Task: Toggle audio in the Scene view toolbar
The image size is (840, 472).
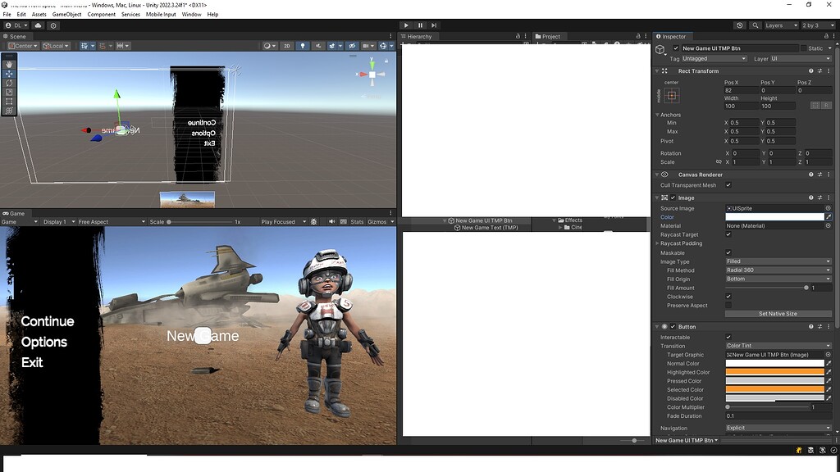Action: [318, 45]
